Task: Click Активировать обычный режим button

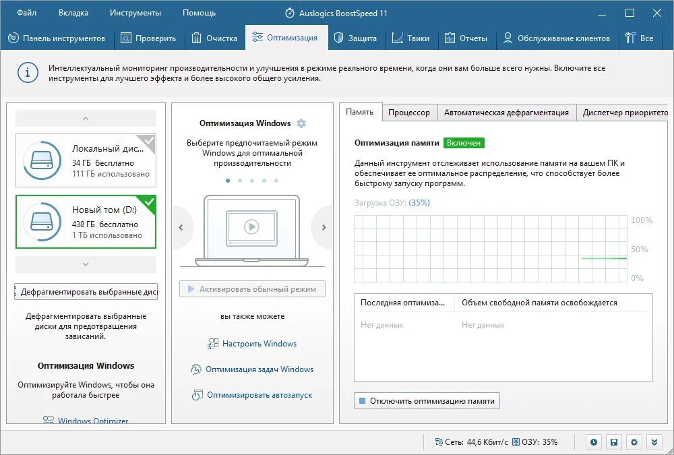Action: (252, 289)
